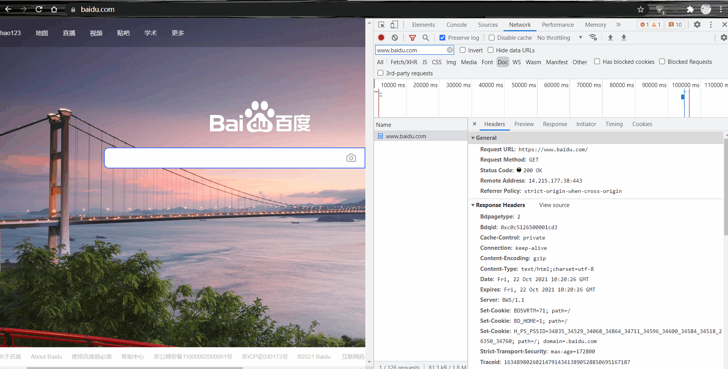Open the Timing tab
This screenshot has width=728, height=369.
(614, 124)
